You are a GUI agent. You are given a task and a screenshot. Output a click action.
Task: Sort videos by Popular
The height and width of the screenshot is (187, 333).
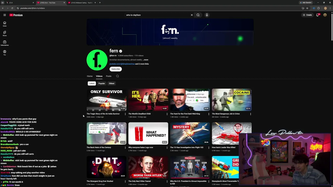click(x=101, y=83)
